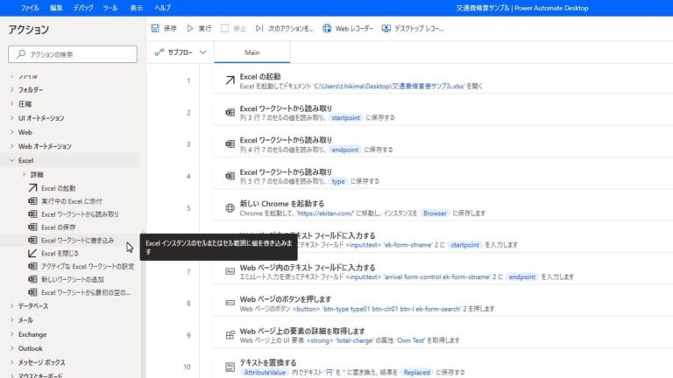Image resolution: width=673 pixels, height=378 pixels.
Task: Expand the 詳細 subgroup under Excel
Action: (24, 174)
